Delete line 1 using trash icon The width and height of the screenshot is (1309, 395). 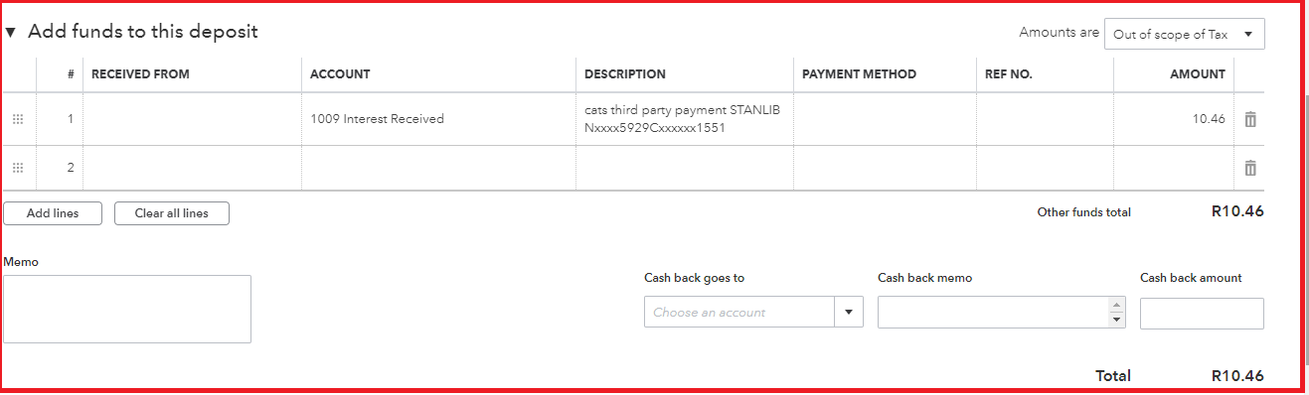point(1250,119)
